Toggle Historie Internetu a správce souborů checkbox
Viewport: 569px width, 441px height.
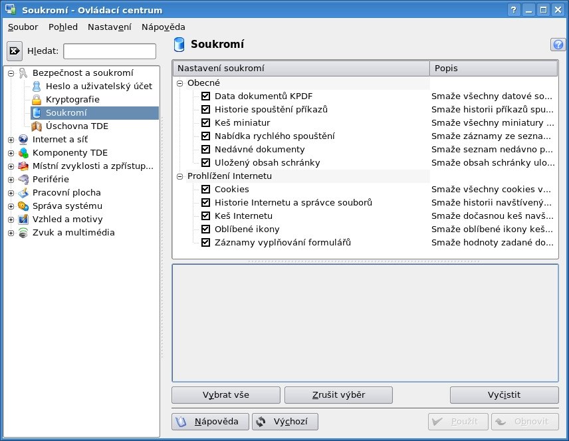[x=206, y=203]
